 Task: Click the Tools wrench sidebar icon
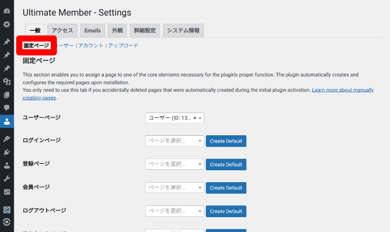pos(7,178)
